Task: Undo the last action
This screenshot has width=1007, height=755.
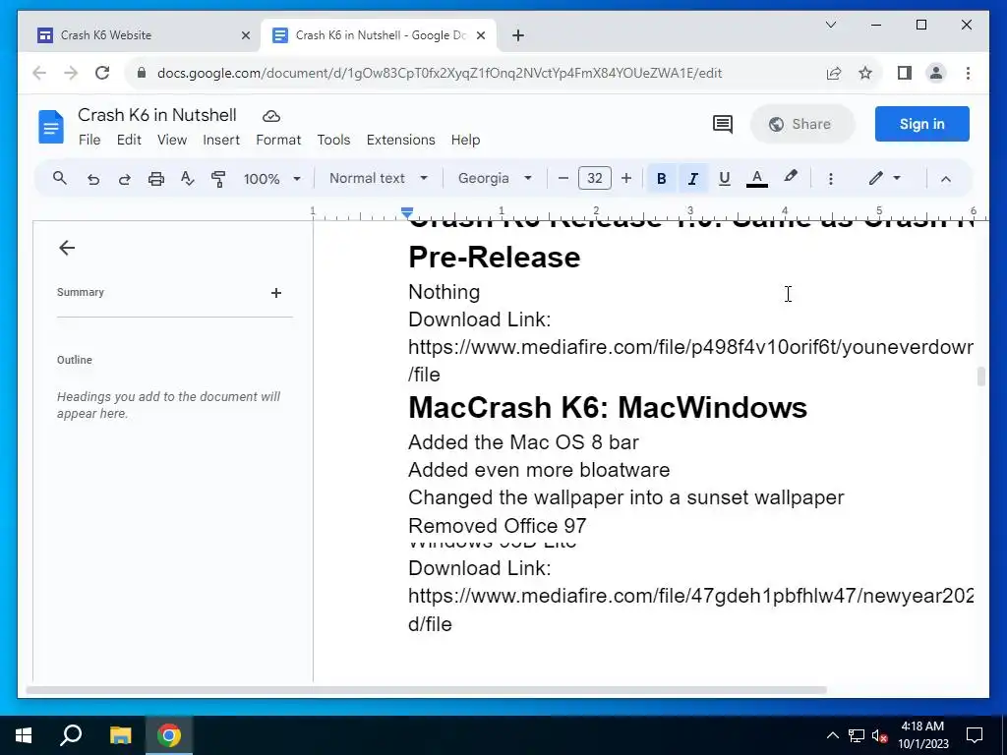Action: (x=93, y=179)
